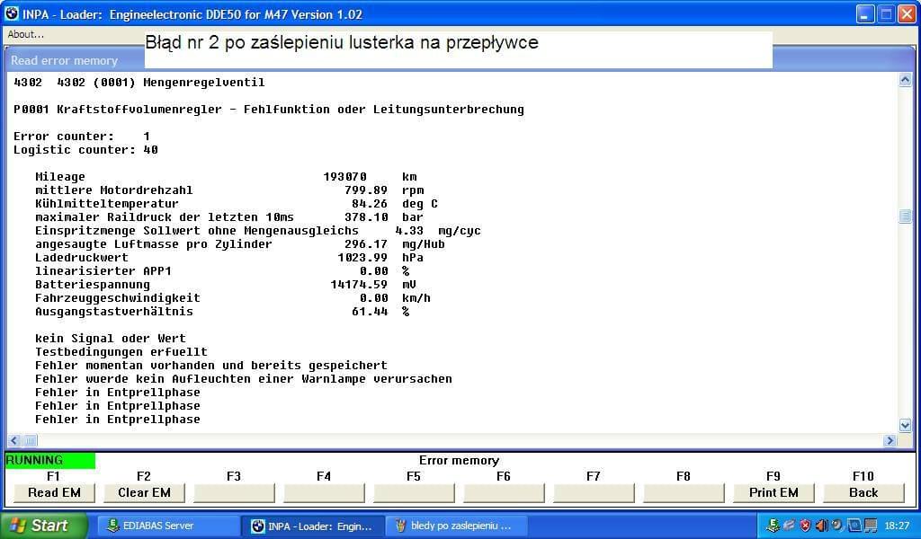Click the F1 Read EM button
921x539 pixels.
pyautogui.click(x=54, y=492)
